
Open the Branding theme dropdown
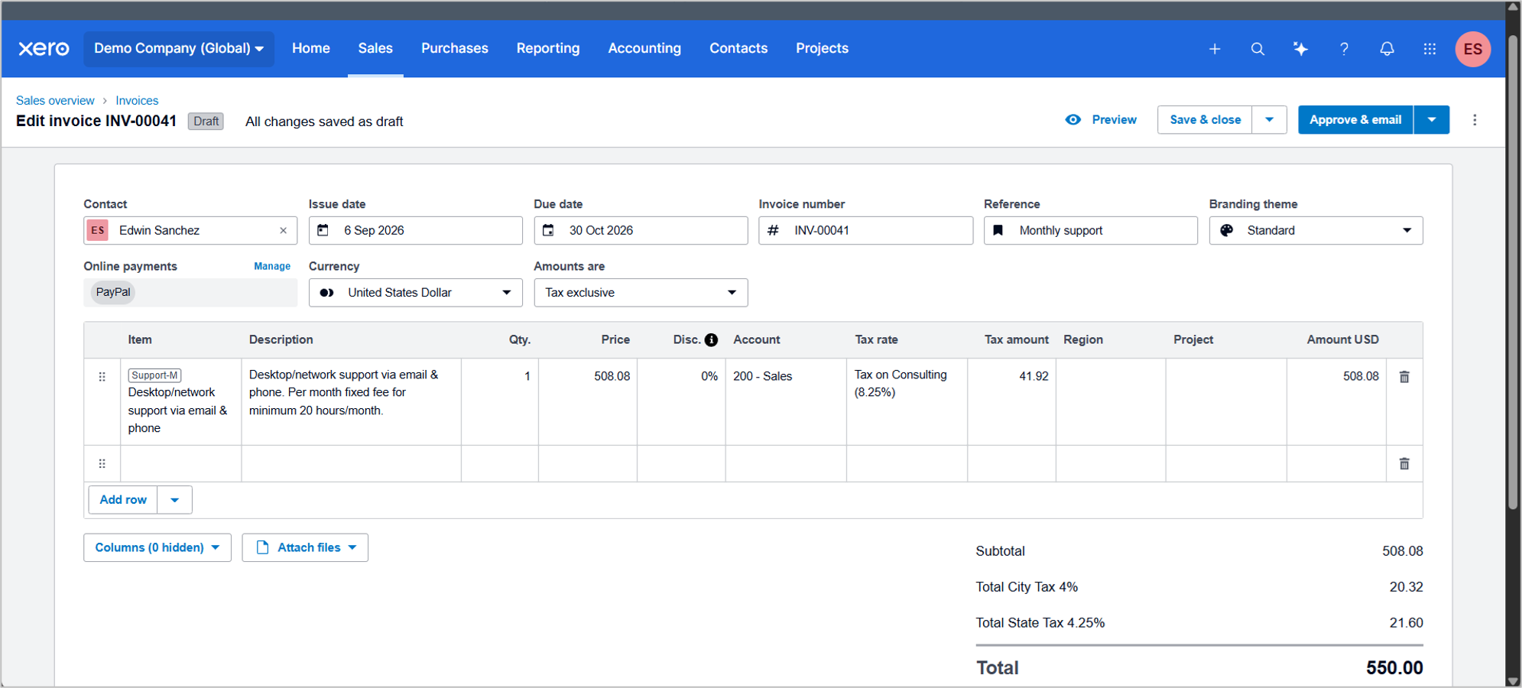(1316, 230)
